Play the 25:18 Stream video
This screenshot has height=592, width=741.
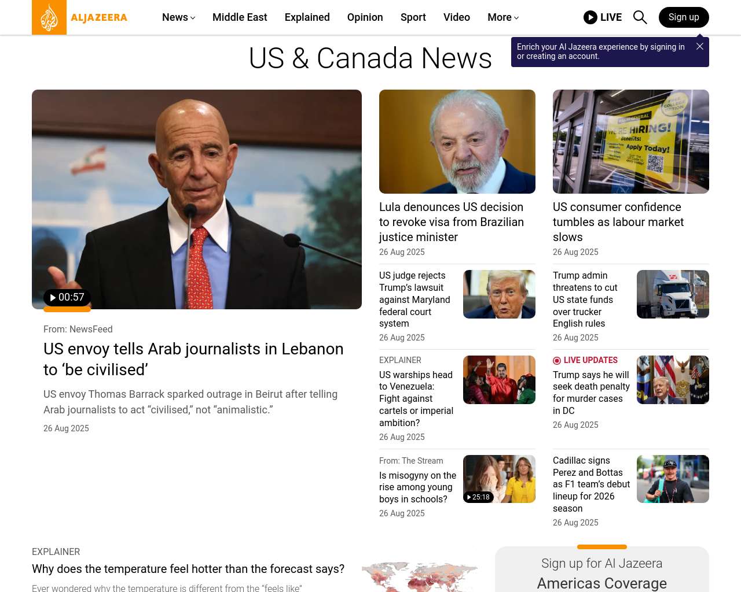point(478,497)
